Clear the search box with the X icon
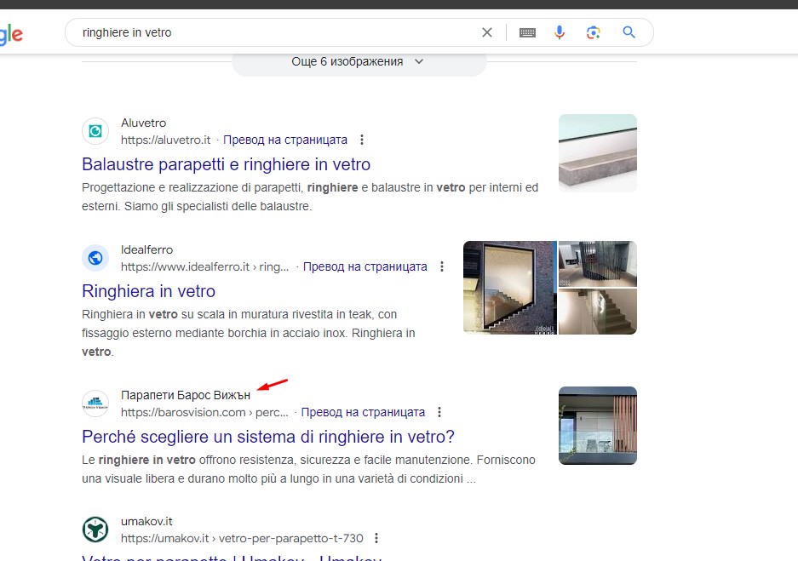The image size is (798, 561). (487, 32)
